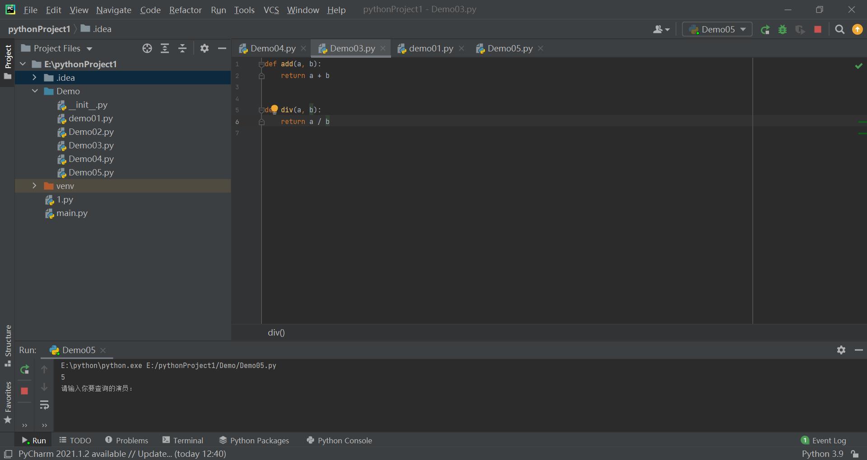
Task: Hide the Run tool window
Action: (859, 350)
